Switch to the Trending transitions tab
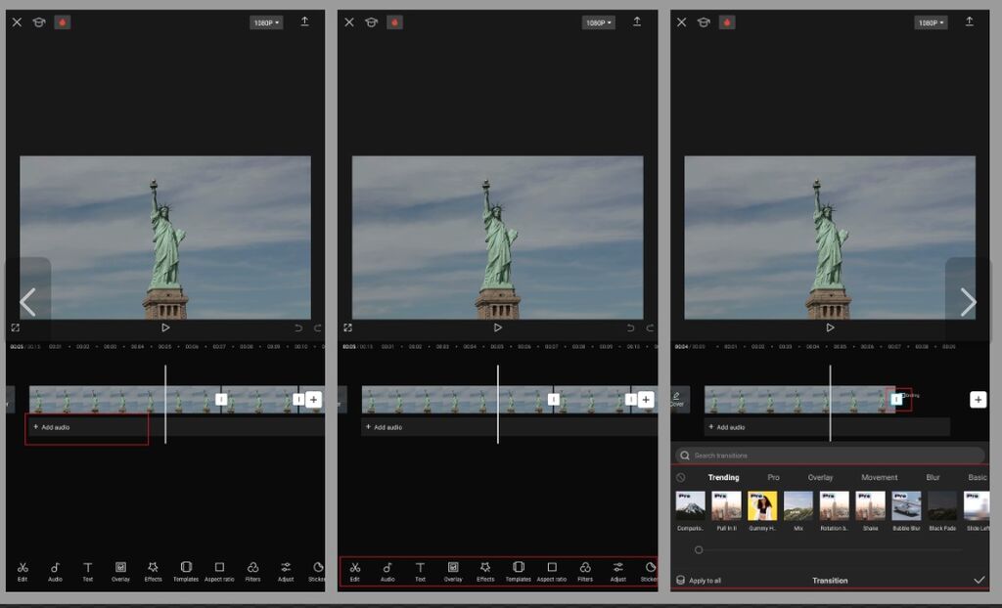The image size is (1002, 608). point(723,478)
